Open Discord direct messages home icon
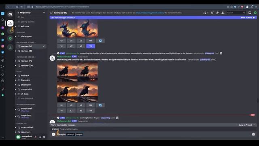 click(x=10, y=14)
